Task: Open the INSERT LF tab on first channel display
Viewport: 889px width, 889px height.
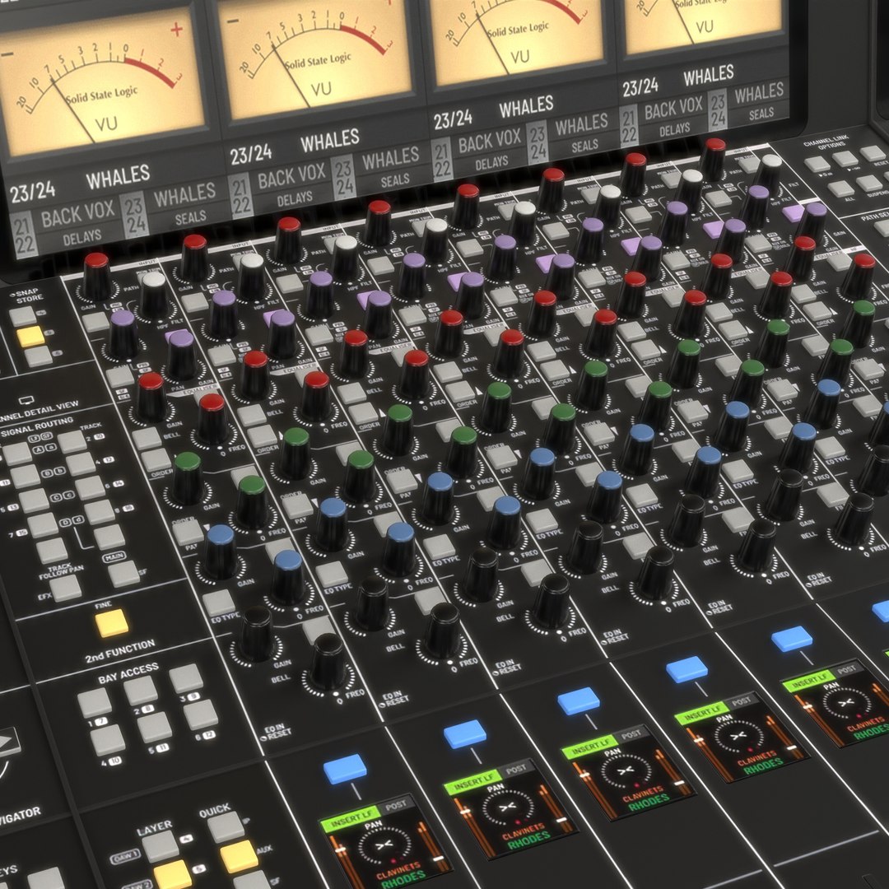Action: (x=349, y=819)
